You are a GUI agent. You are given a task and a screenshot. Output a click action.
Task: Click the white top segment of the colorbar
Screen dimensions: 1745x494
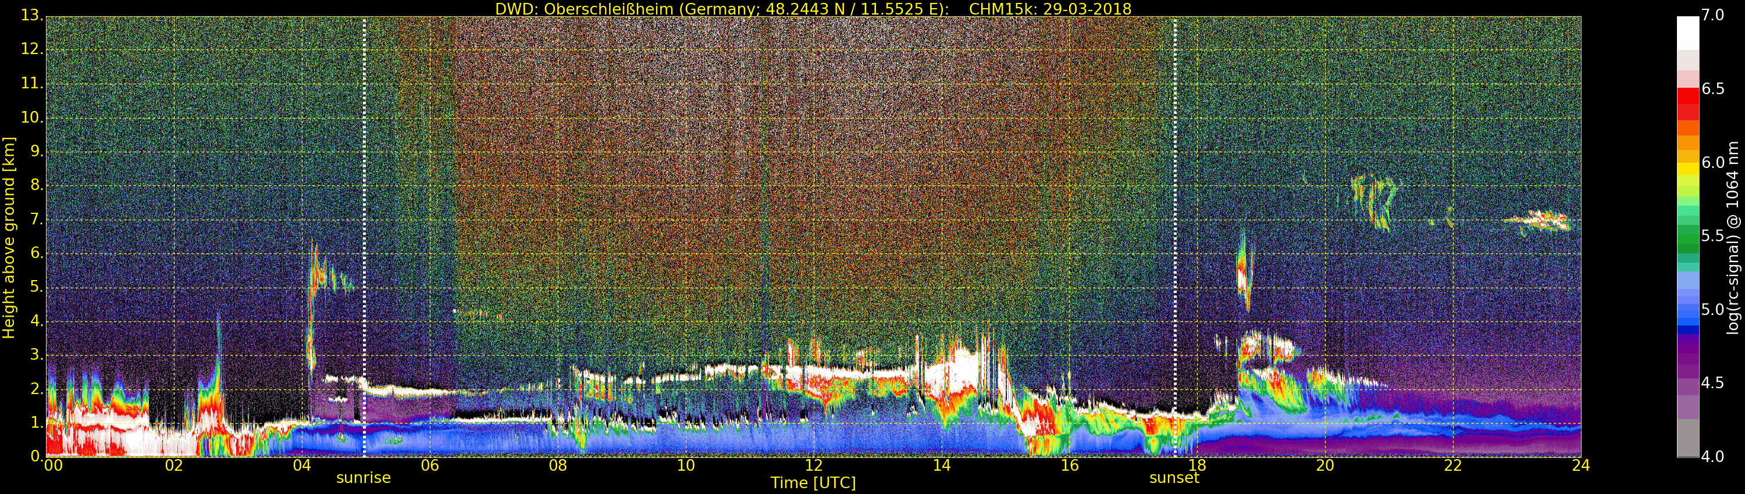tap(1687, 33)
